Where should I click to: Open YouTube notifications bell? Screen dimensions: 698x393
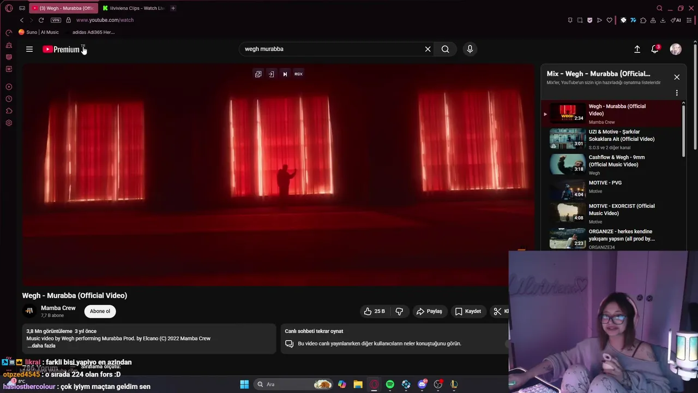[655, 49]
